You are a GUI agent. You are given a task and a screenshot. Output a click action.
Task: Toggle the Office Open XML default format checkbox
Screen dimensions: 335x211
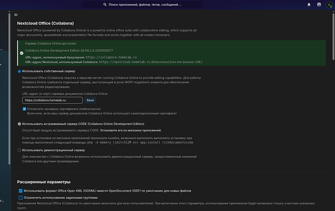point(20,191)
